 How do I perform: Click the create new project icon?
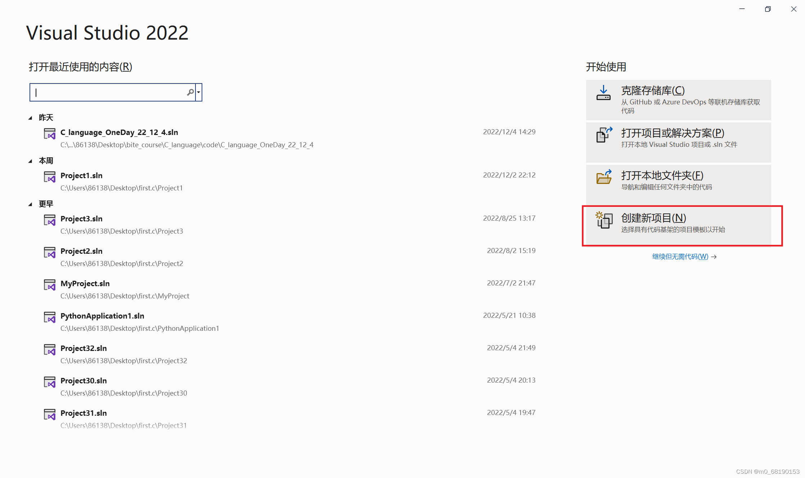click(604, 220)
